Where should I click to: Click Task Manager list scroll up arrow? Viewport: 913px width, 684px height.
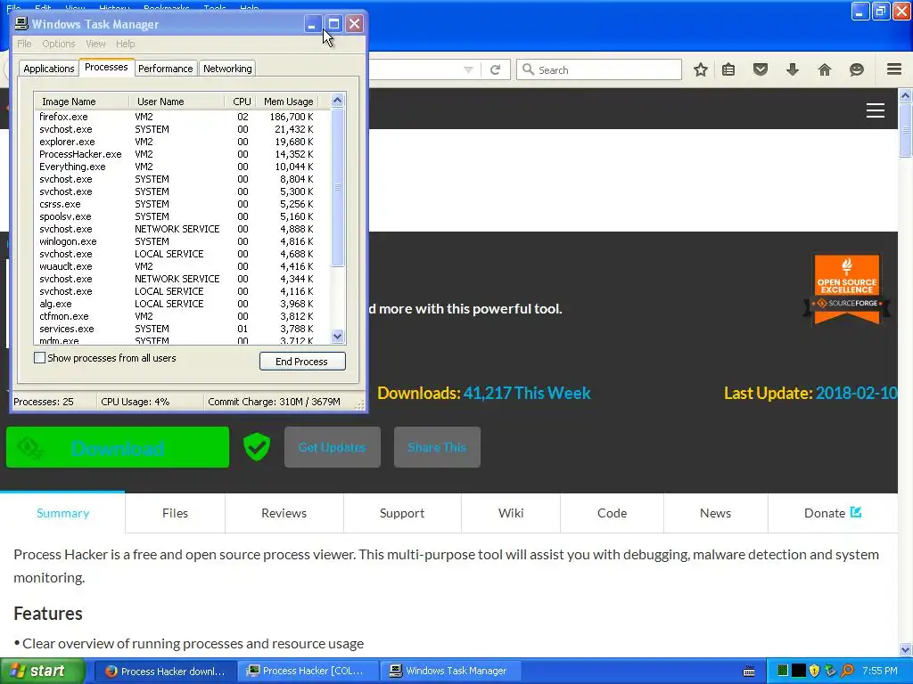click(337, 101)
